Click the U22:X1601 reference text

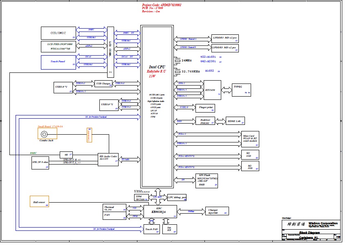208,57
